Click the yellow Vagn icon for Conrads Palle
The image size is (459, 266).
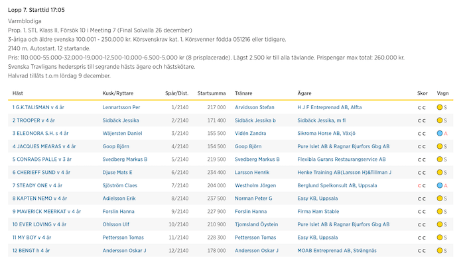(439, 159)
